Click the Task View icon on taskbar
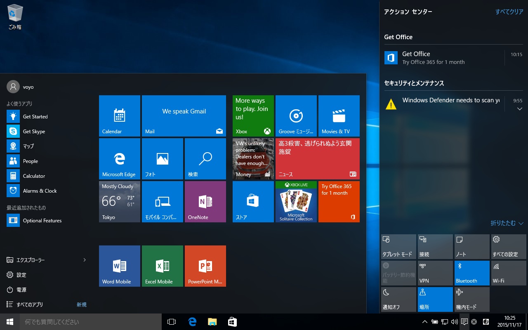The image size is (528, 330). [x=172, y=322]
